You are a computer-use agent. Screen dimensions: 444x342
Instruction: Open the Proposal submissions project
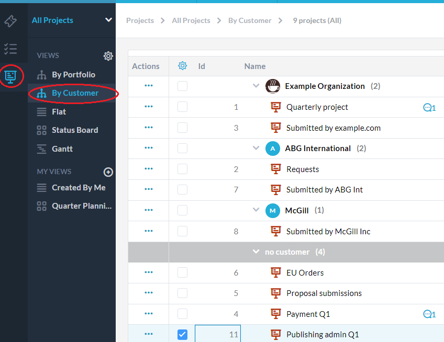pos(324,293)
